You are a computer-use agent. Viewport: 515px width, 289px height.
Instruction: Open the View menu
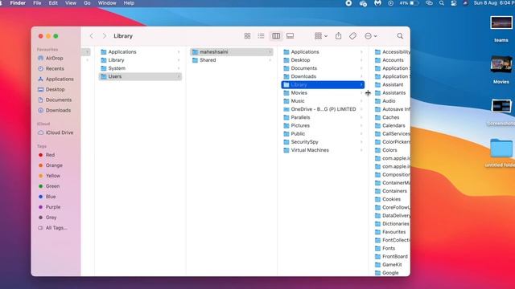[71, 3]
